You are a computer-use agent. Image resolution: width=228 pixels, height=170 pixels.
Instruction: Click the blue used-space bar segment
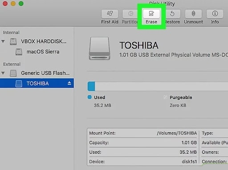pos(91,86)
